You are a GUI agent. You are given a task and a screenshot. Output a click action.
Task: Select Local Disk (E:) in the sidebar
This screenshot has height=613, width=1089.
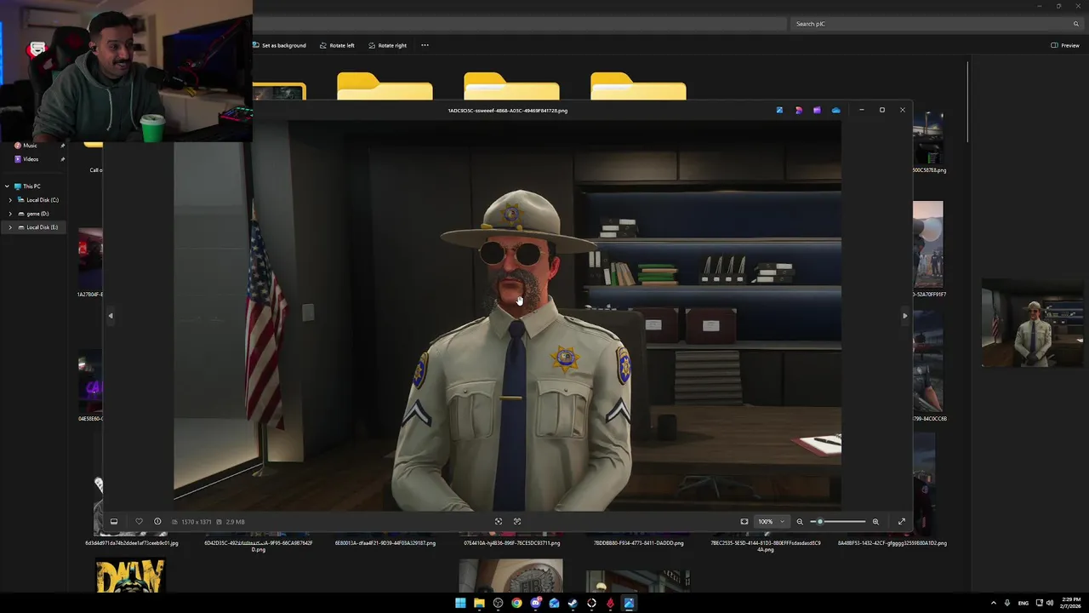(42, 227)
